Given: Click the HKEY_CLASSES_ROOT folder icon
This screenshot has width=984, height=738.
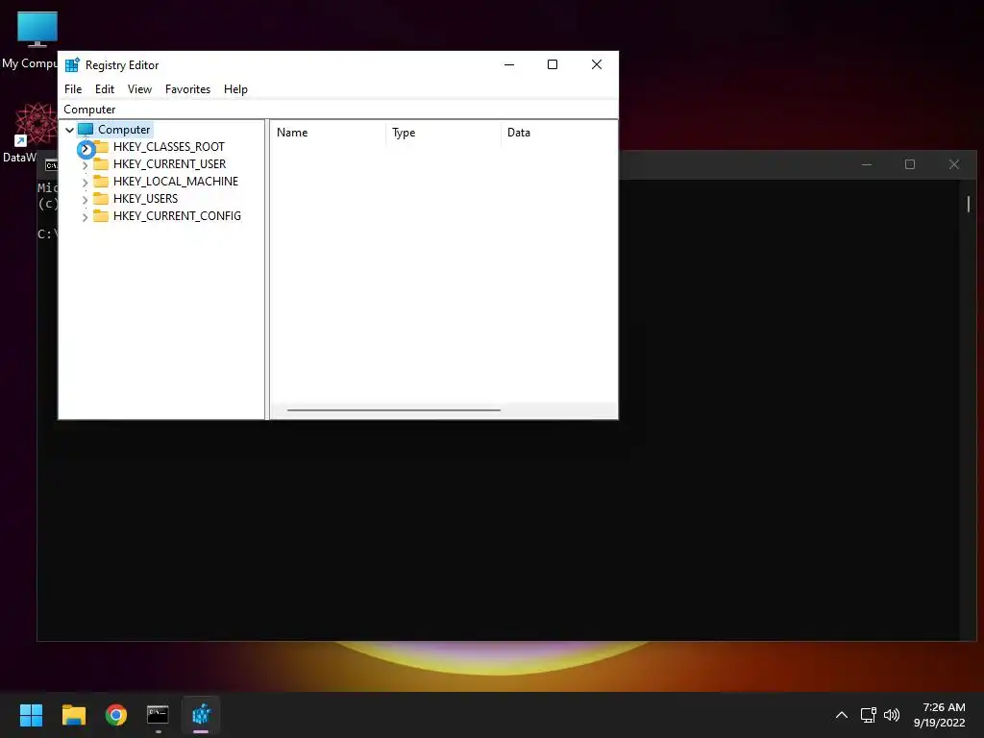Looking at the screenshot, I should (x=101, y=147).
